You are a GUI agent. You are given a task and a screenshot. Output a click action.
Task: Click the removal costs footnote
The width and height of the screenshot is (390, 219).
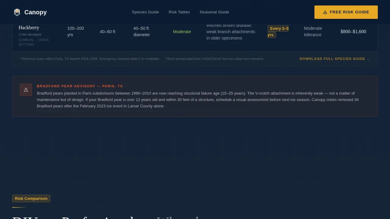pos(90,59)
